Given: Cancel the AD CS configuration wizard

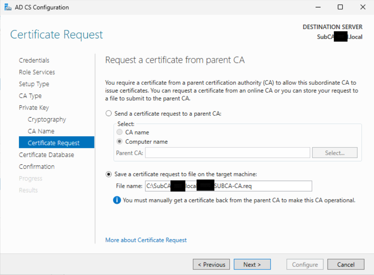Looking at the screenshot, I should [x=346, y=264].
